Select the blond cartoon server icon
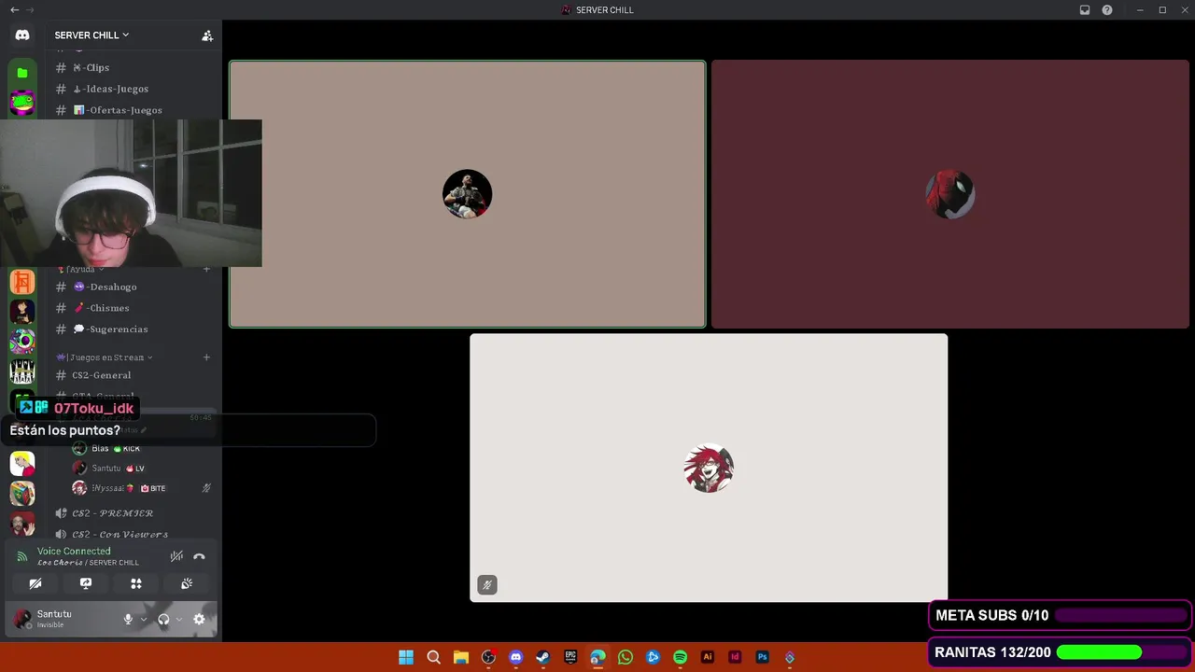 [x=22, y=463]
